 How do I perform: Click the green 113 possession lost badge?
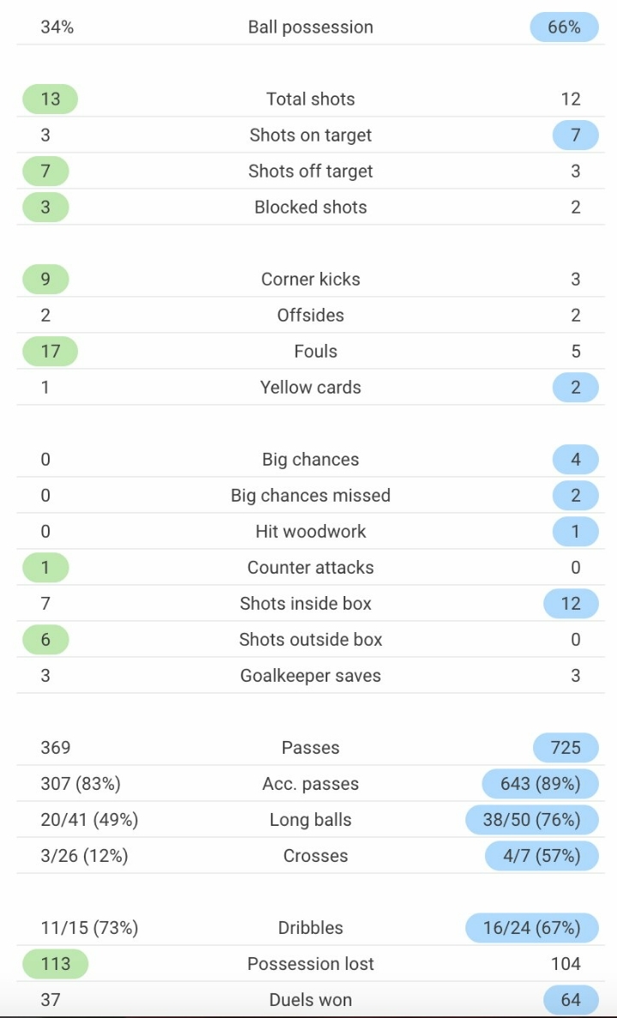coord(56,964)
